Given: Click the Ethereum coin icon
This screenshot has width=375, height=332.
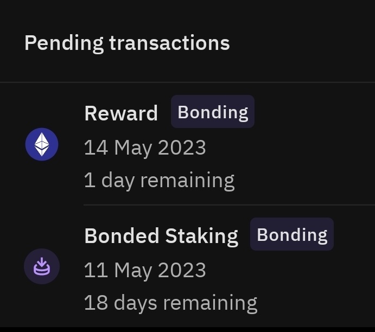Looking at the screenshot, I should pos(42,144).
